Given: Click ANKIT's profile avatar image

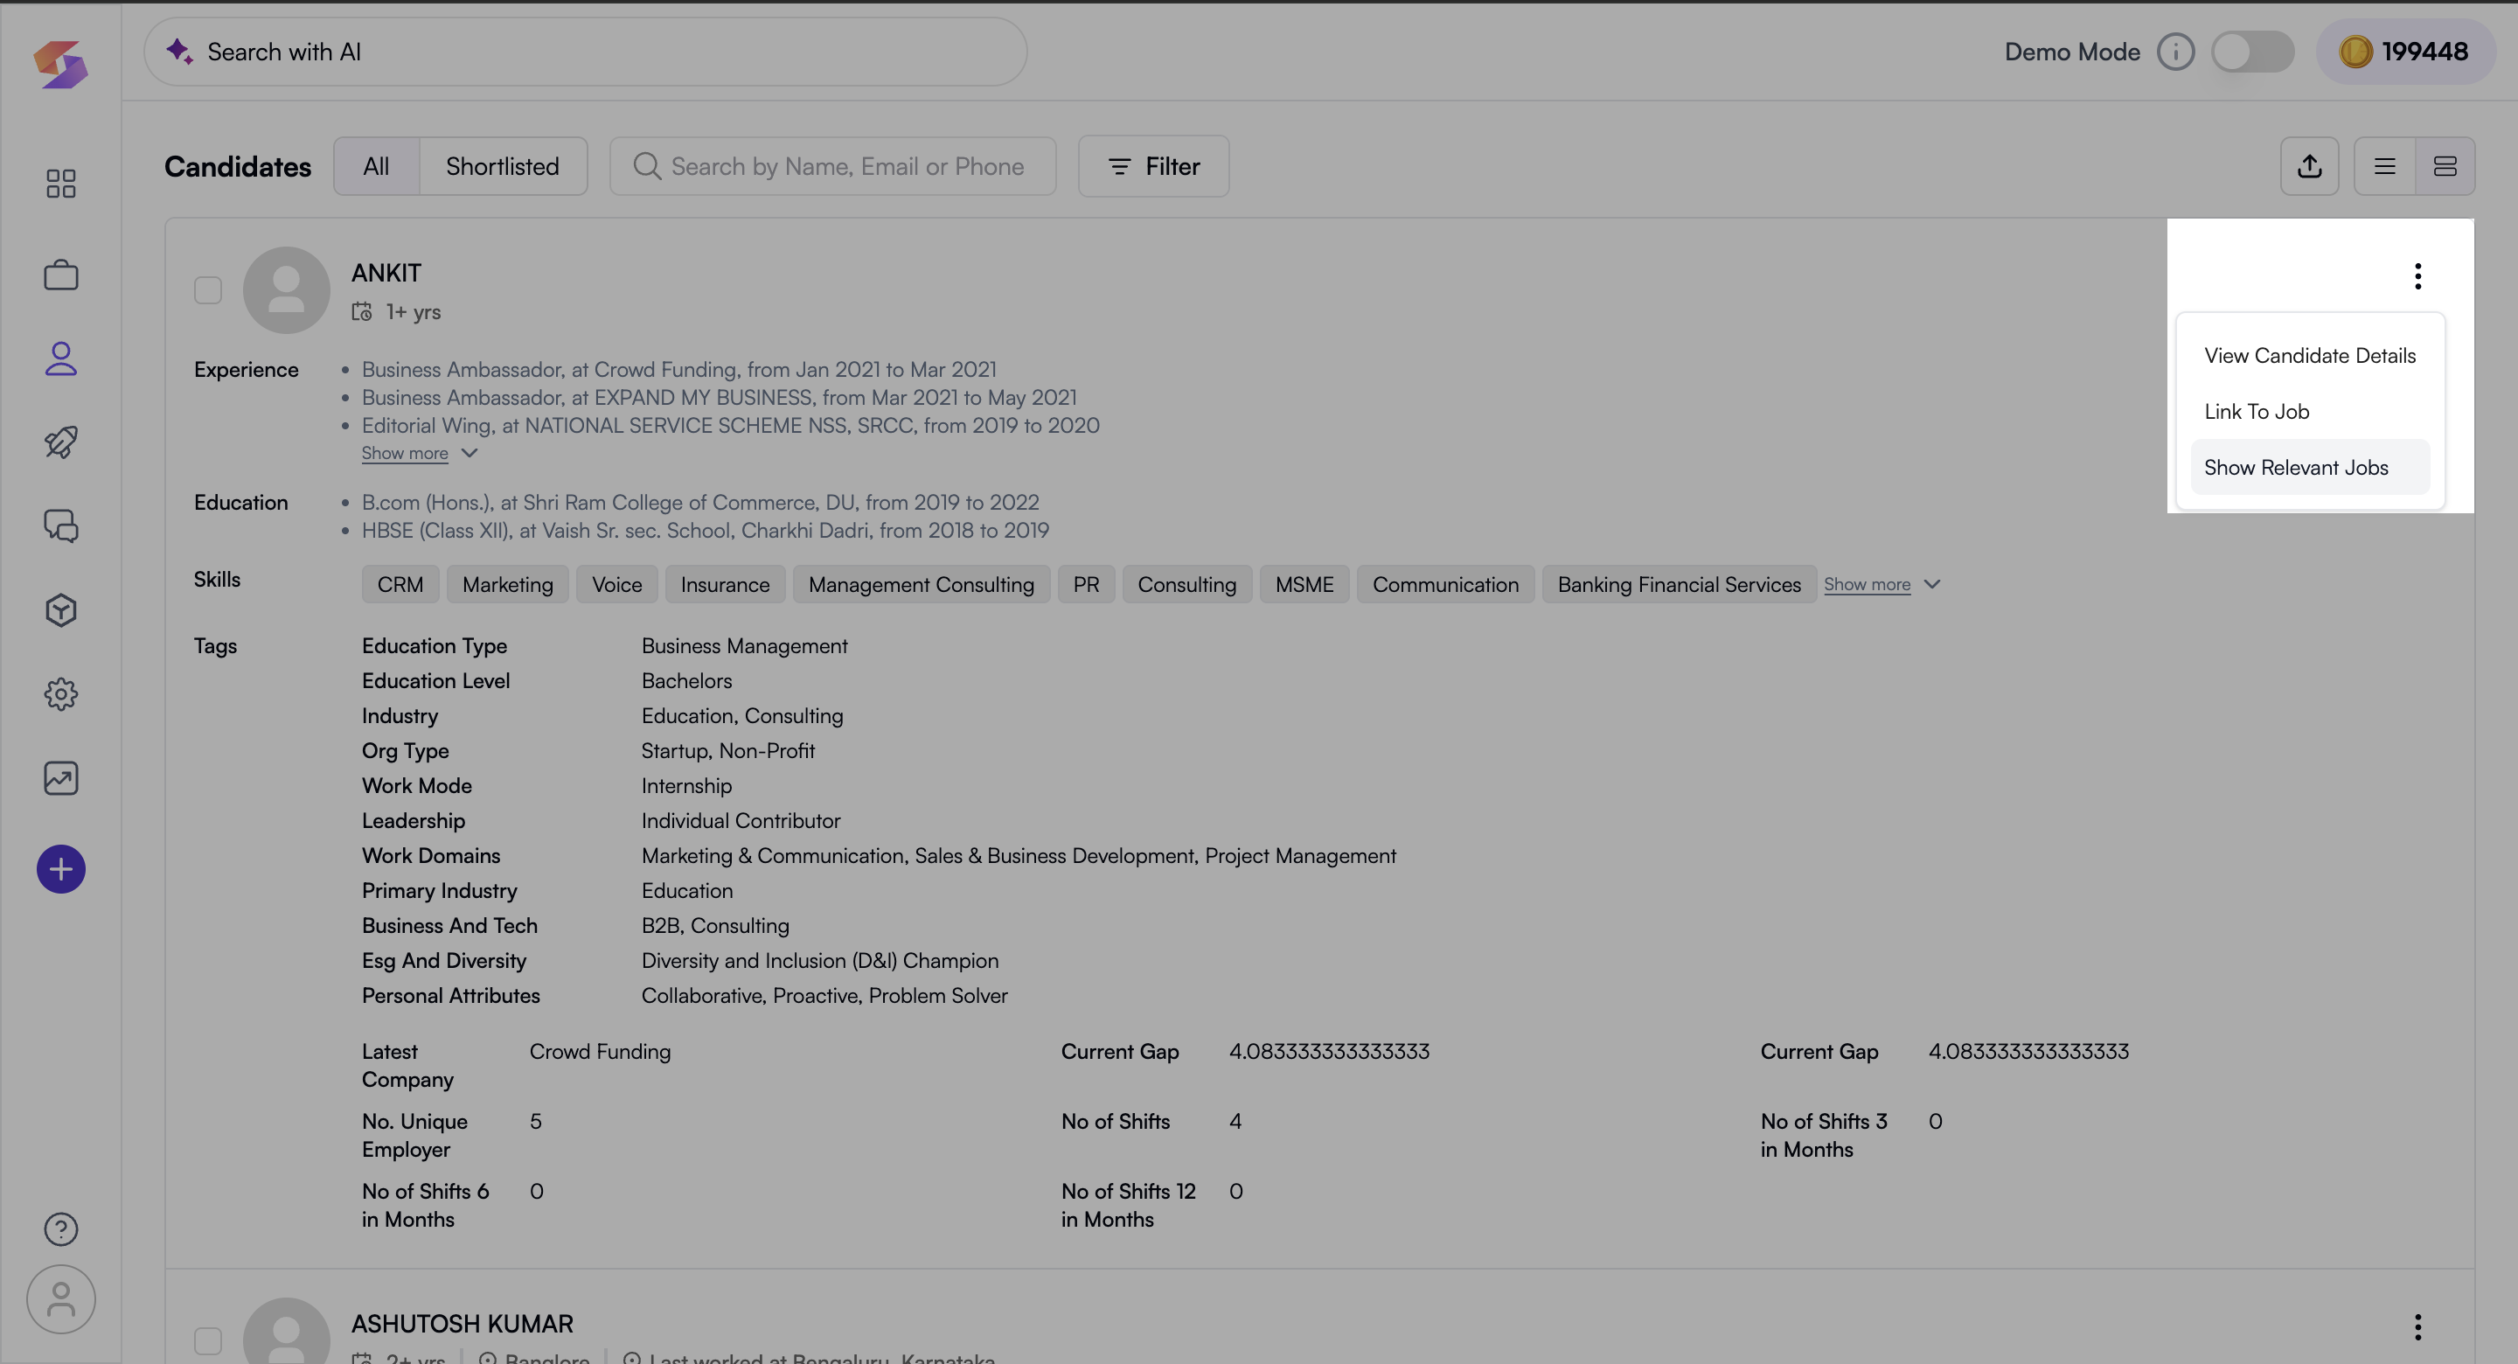Looking at the screenshot, I should (287, 290).
